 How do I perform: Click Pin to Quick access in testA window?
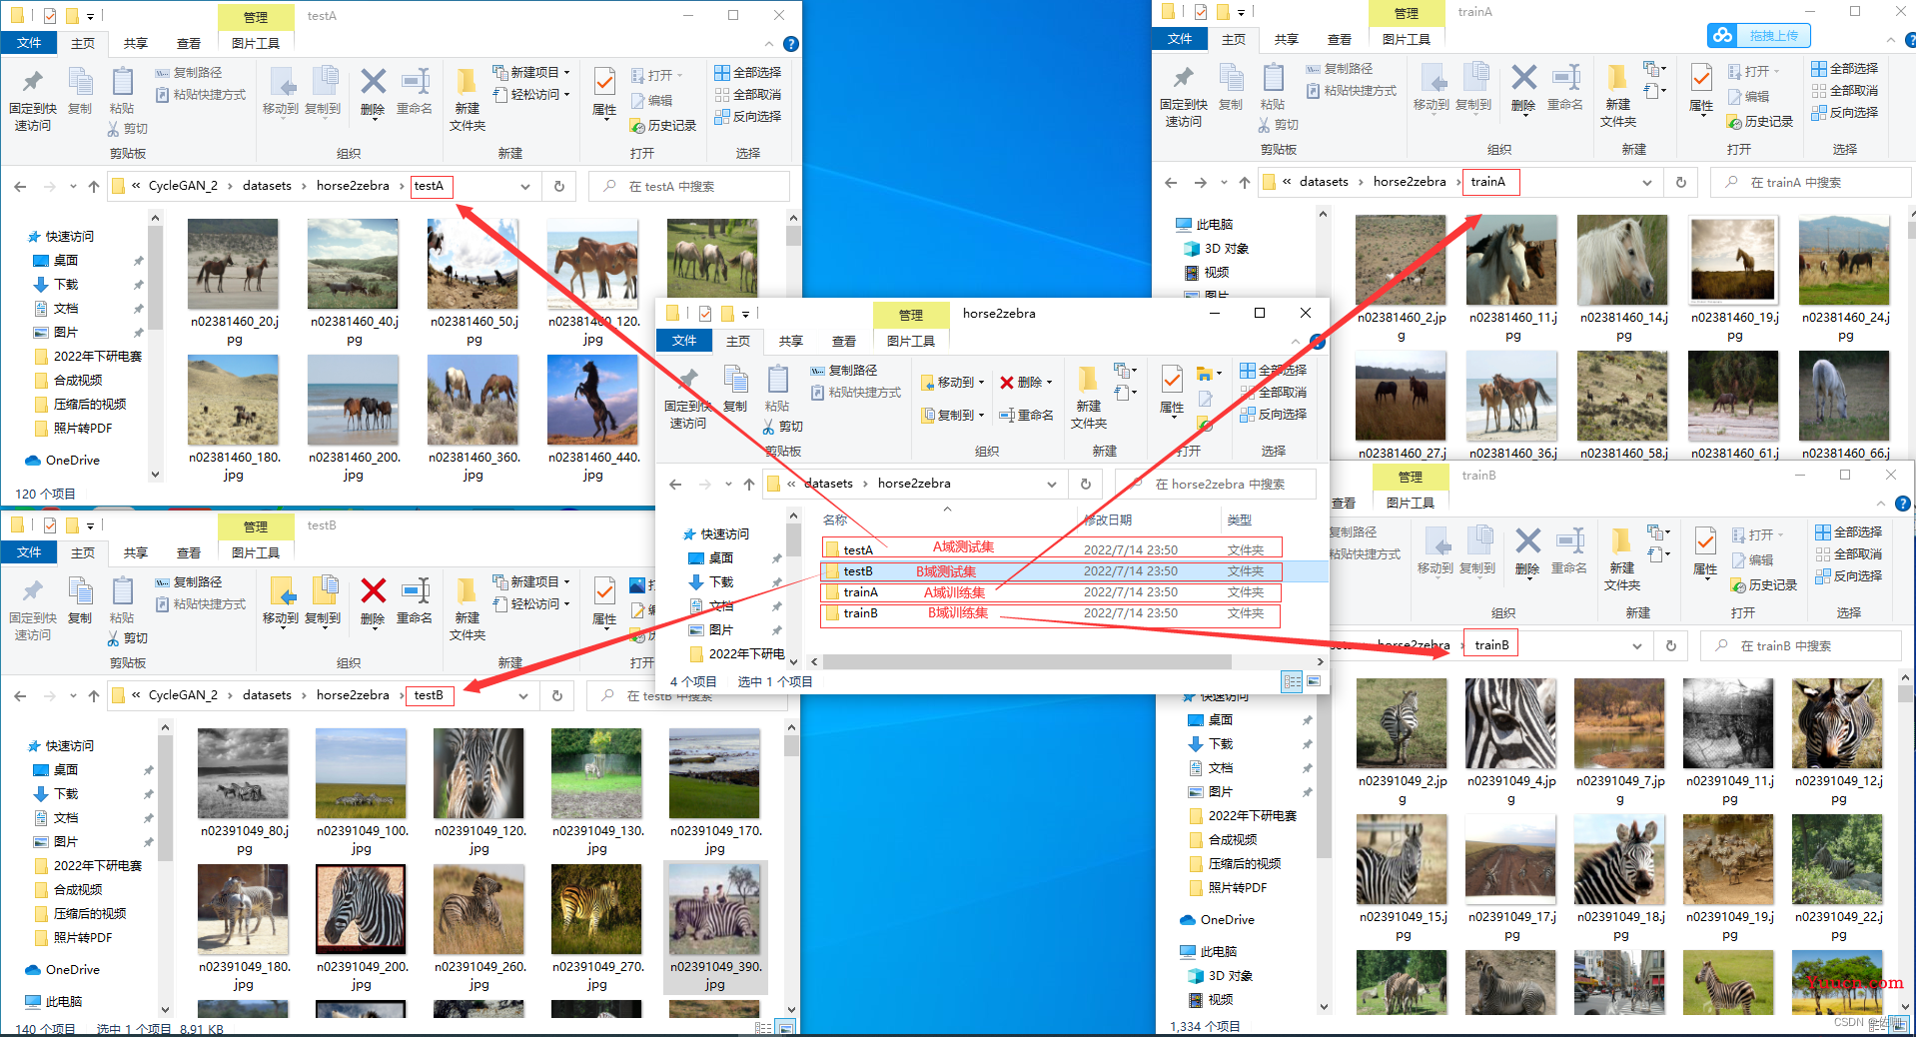33,100
